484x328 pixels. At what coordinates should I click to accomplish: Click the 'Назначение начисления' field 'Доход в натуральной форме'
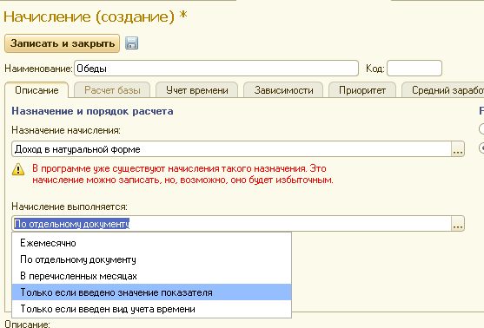231,149
